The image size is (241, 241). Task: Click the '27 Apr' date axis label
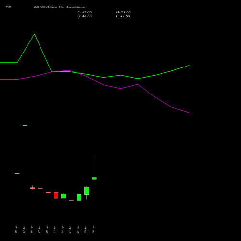[70, 229]
